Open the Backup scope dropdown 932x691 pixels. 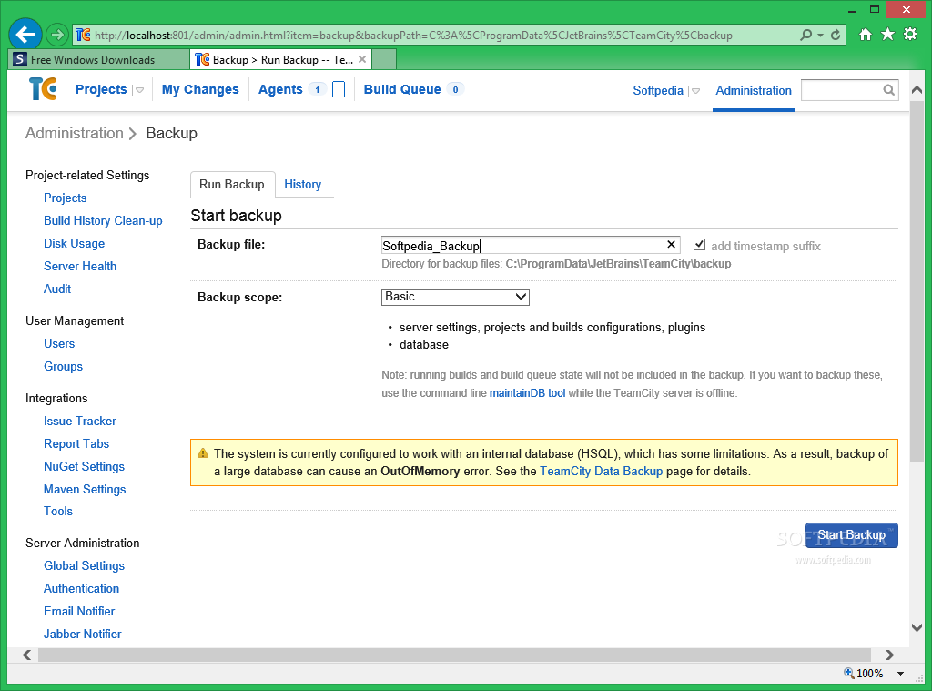(x=455, y=297)
